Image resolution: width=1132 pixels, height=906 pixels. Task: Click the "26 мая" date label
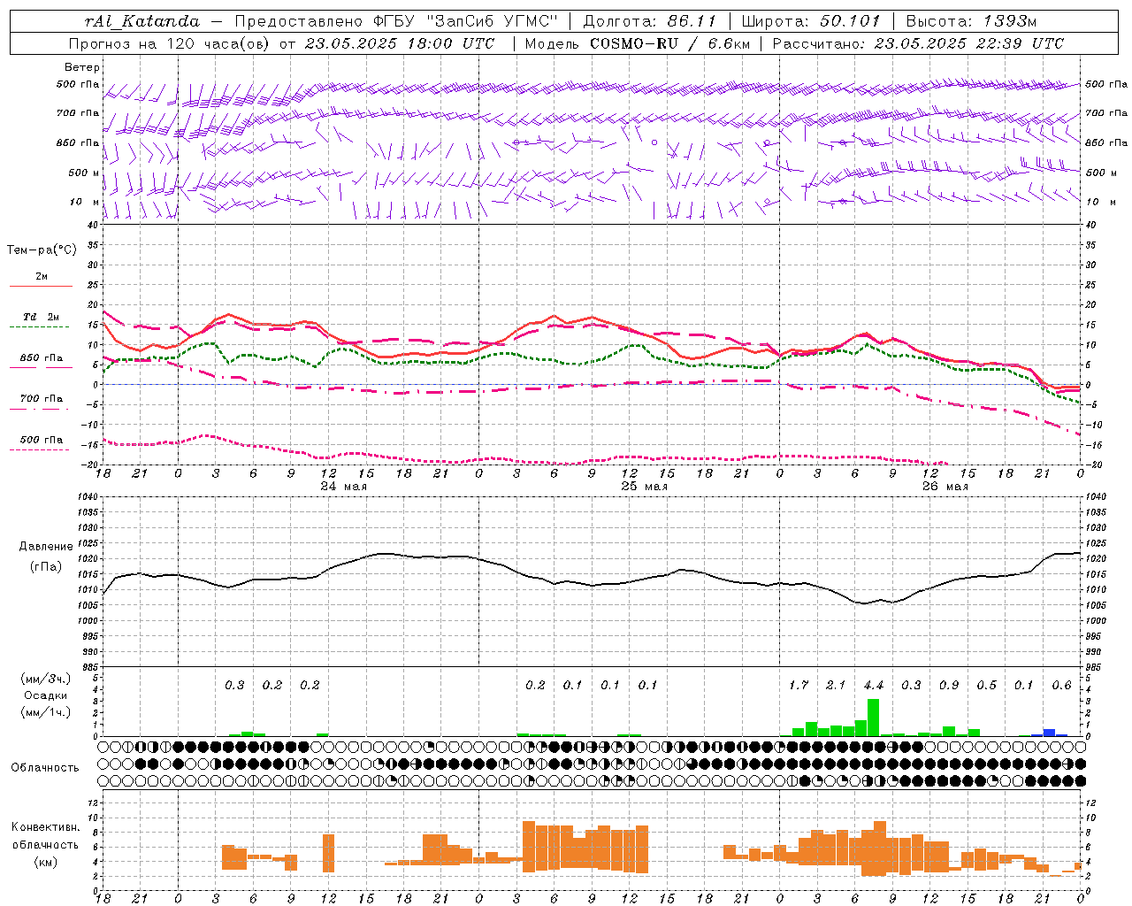(945, 487)
